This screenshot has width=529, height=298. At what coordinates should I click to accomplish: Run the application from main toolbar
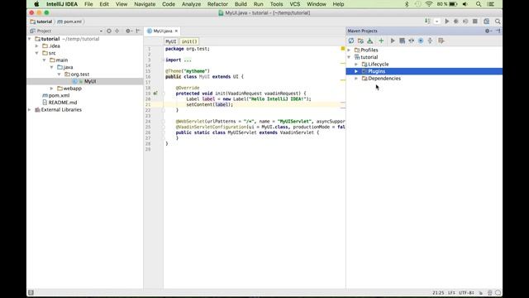pos(446,22)
